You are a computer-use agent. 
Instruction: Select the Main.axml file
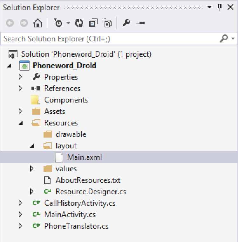(84, 157)
